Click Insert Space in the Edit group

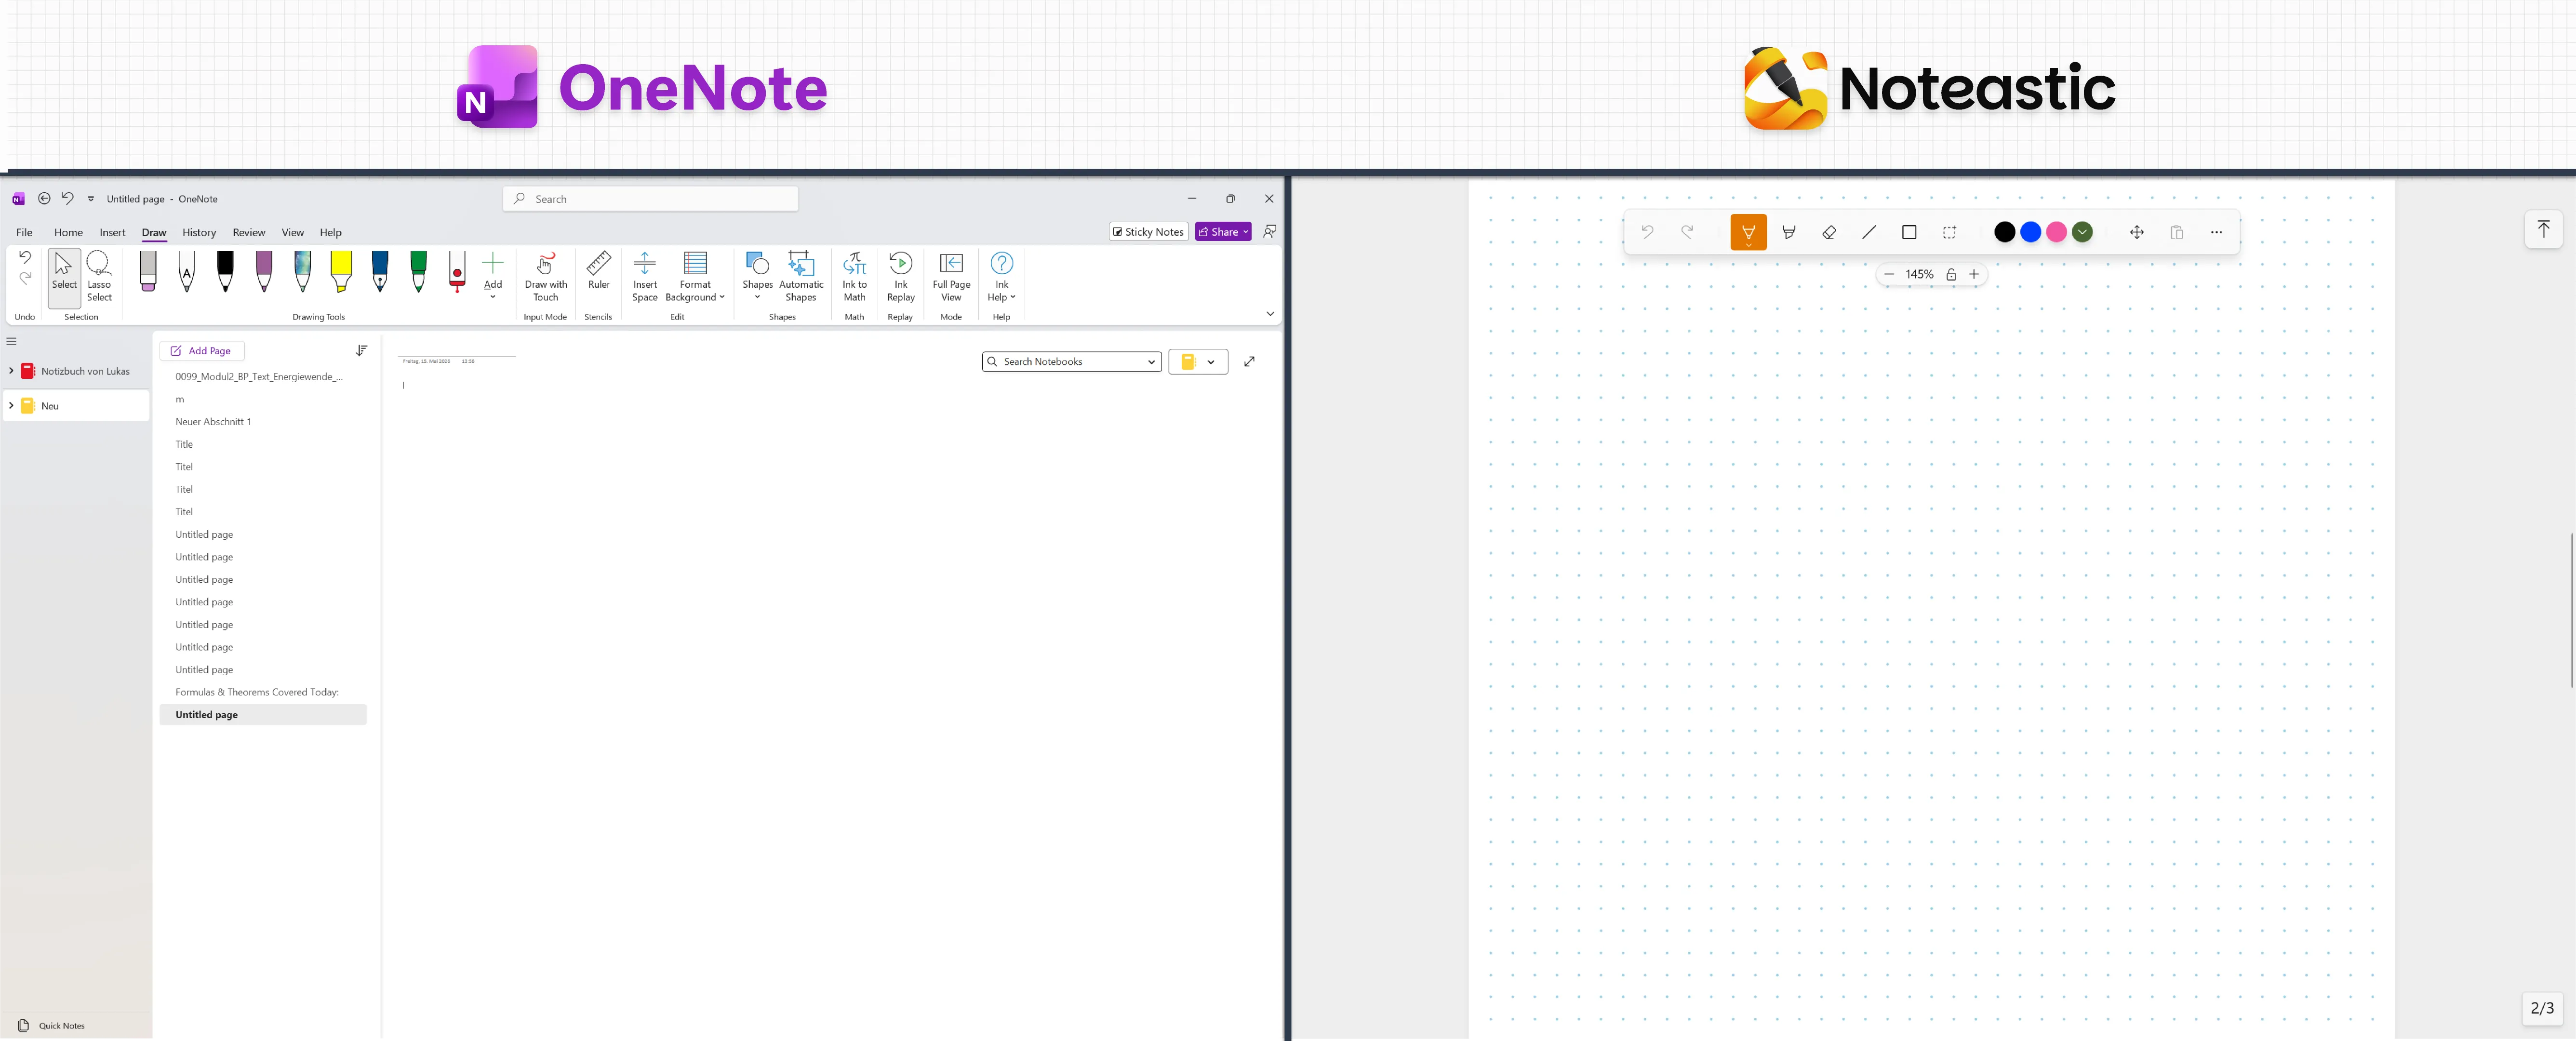point(645,276)
